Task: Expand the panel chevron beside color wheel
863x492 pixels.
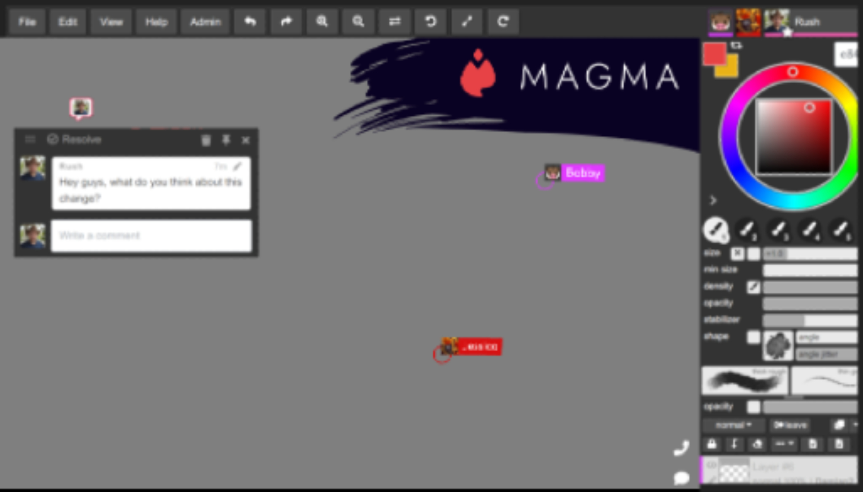Action: 713,200
